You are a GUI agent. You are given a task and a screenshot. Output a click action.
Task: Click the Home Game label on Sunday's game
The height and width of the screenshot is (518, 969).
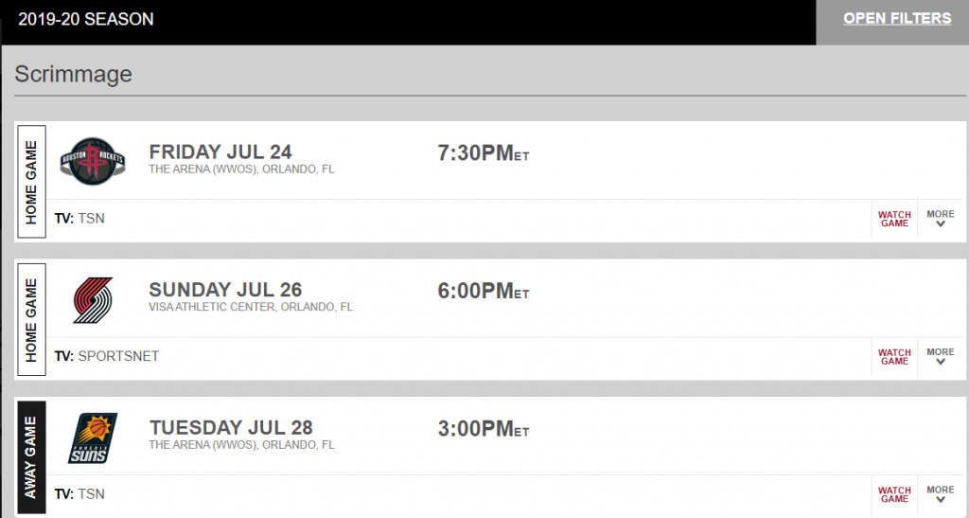pyautogui.click(x=31, y=319)
